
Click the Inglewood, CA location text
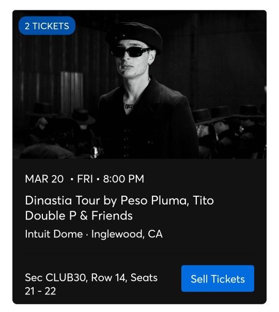(127, 234)
